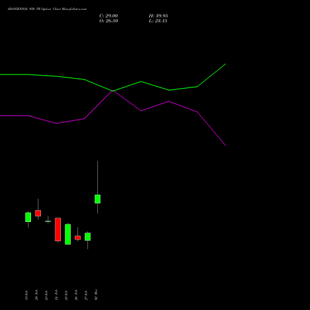
Task: Select the green candle above 19 Feb
Action: (28, 217)
